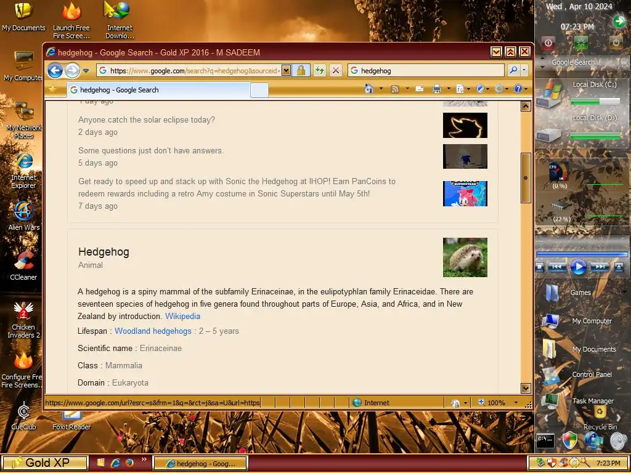Open Alien Wars desktop icon
The image size is (631, 473).
click(x=24, y=216)
